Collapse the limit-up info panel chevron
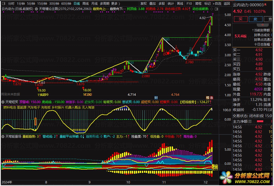The image size is (274, 186). 262,25
